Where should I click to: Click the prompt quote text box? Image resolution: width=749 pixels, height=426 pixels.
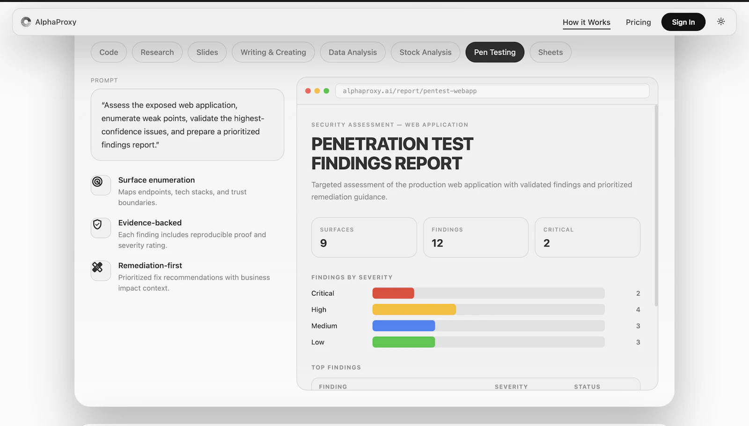[x=187, y=125]
